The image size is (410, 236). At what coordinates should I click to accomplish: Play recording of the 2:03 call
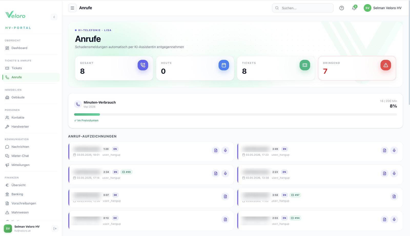[394, 219]
